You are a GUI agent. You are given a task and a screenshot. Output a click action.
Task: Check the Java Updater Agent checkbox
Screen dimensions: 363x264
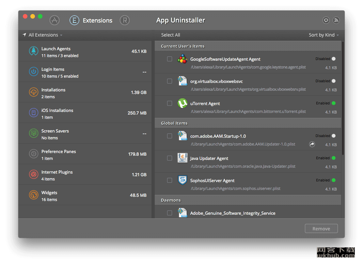click(170, 158)
